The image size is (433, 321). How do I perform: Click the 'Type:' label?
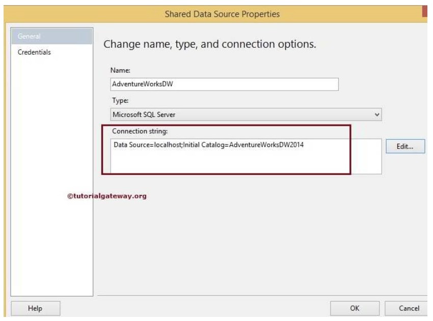point(120,100)
